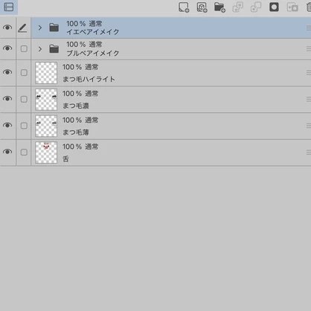Click '100 % 通常' on the 舌 row
311x311 pixels.
pyautogui.click(x=80, y=147)
